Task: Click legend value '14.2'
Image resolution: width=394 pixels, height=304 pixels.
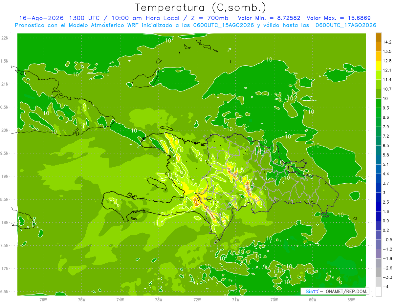Action: [x=387, y=42]
